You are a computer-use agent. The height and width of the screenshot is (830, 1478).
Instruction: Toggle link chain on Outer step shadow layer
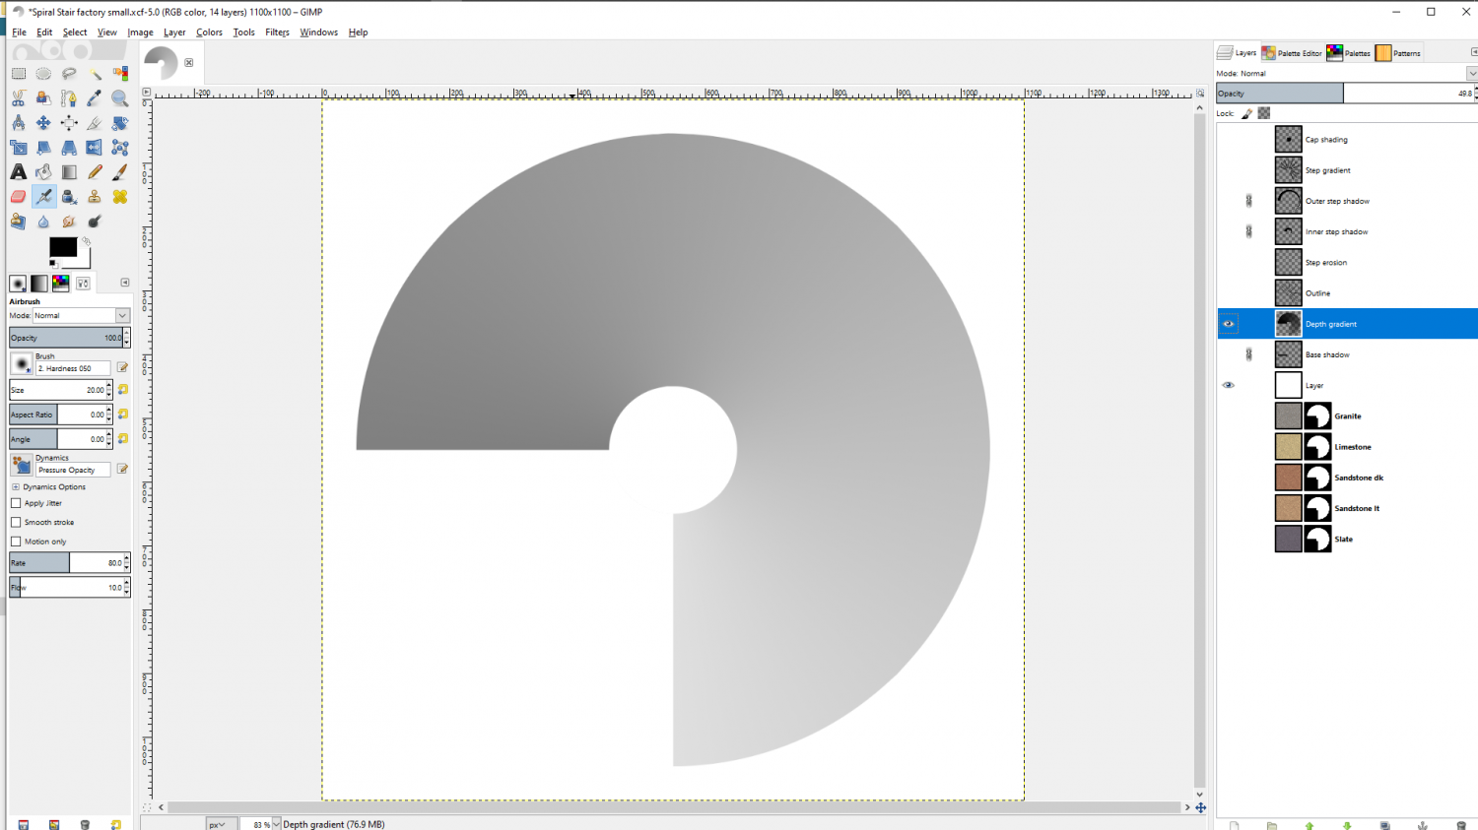tap(1249, 201)
